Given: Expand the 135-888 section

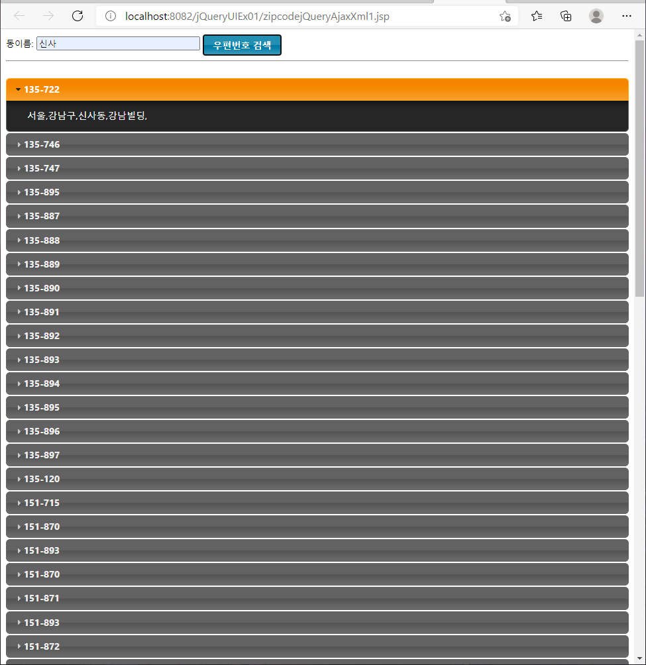Looking at the screenshot, I should 317,240.
